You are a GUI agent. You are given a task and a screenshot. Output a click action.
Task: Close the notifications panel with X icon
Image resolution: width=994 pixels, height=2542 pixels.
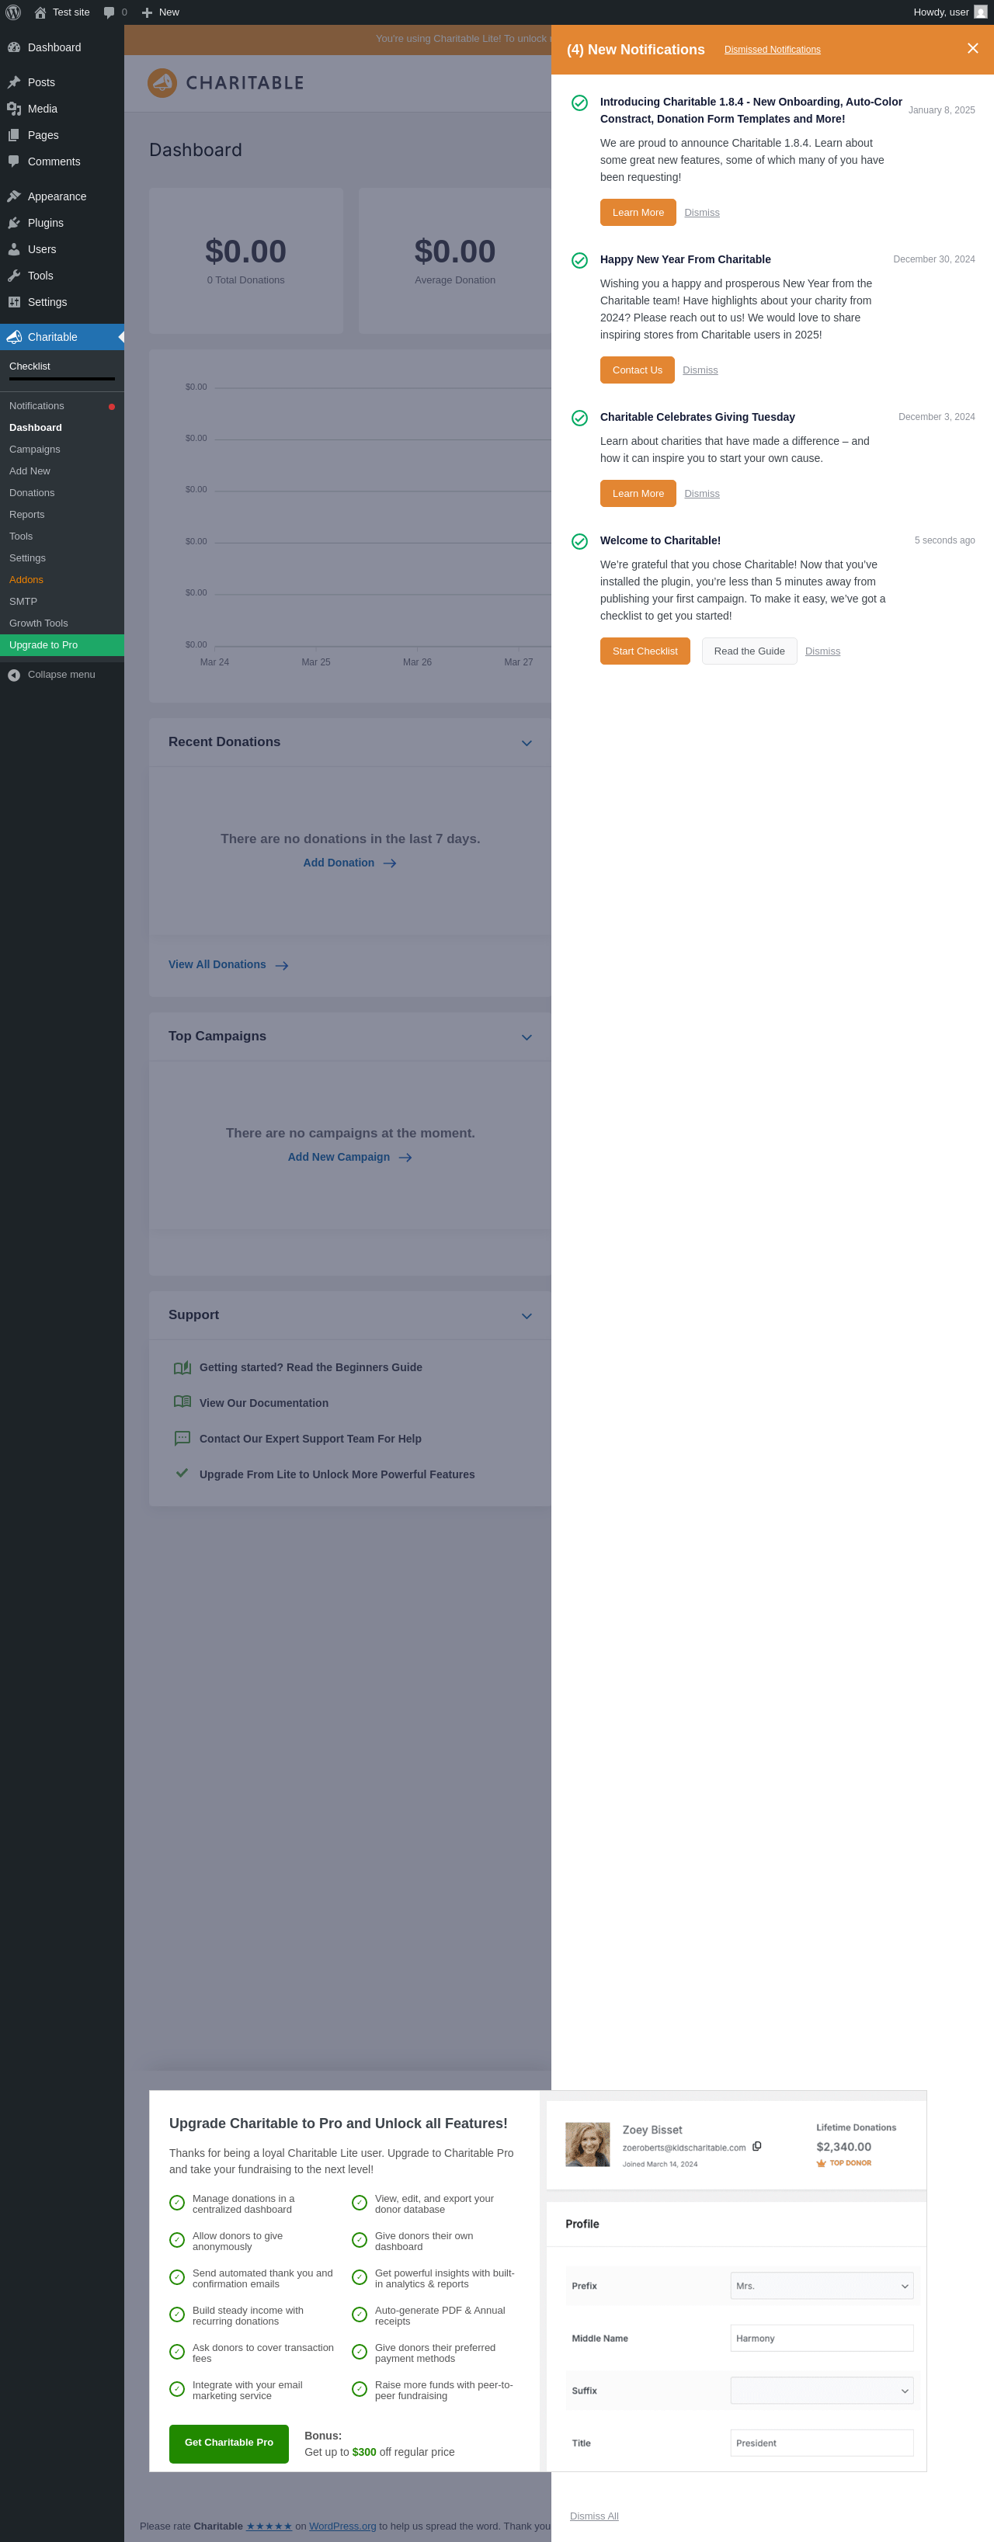pos(972,48)
